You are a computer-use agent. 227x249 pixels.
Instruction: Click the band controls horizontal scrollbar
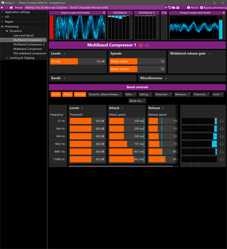point(121,166)
